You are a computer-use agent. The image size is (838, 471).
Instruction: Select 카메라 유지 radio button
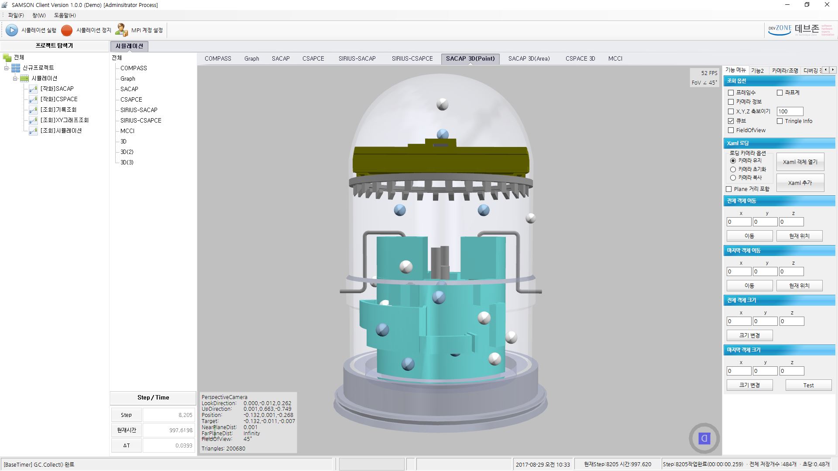click(x=733, y=160)
